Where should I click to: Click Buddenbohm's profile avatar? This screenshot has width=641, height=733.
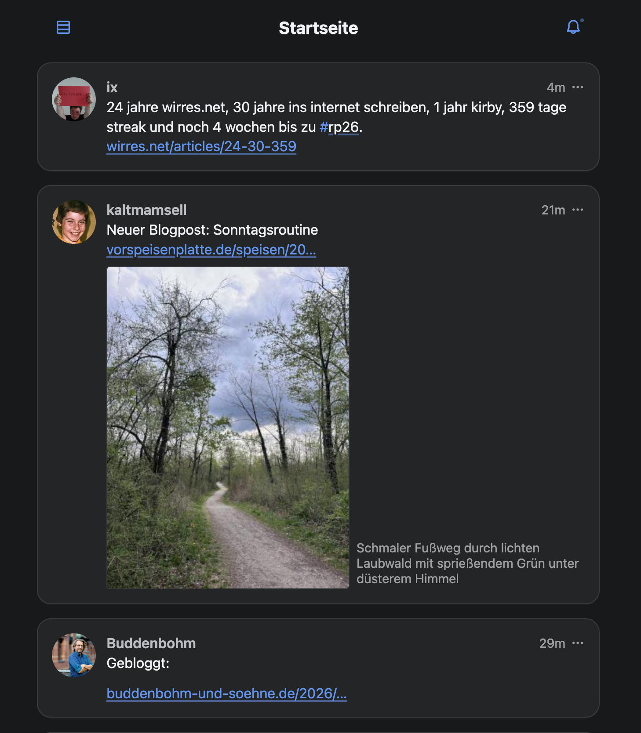[x=74, y=655]
